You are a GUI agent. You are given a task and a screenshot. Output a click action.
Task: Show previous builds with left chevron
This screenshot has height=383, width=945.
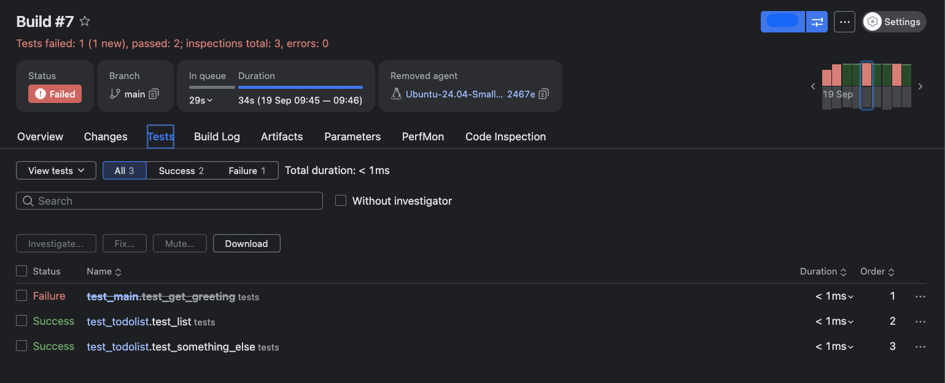pyautogui.click(x=813, y=87)
